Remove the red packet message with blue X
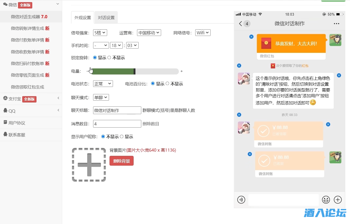This screenshot has height=224, width=350. pos(251,37)
